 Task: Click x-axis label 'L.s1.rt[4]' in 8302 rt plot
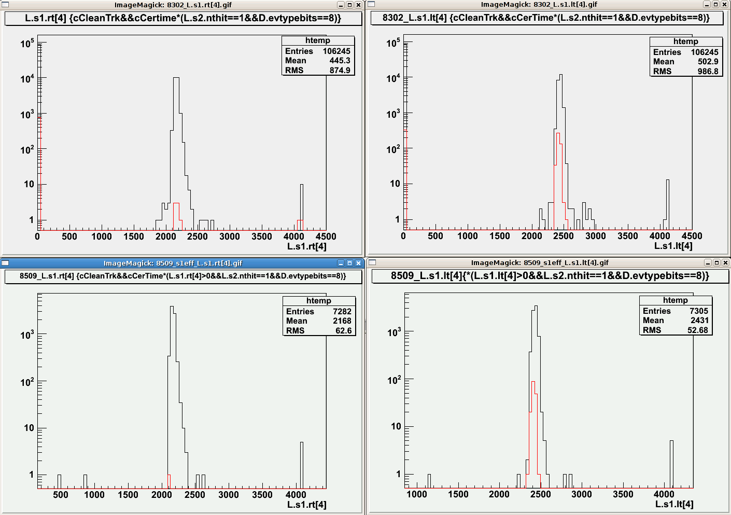pyautogui.click(x=307, y=246)
